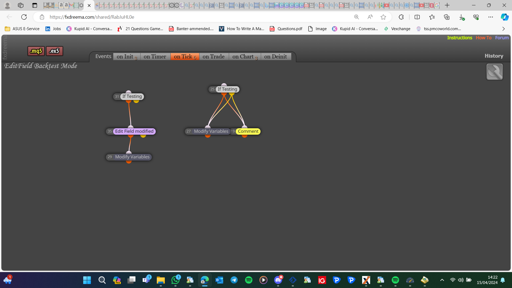Viewport: 512px width, 288px height.
Task: Open the Windows Start menu
Action: (87, 280)
